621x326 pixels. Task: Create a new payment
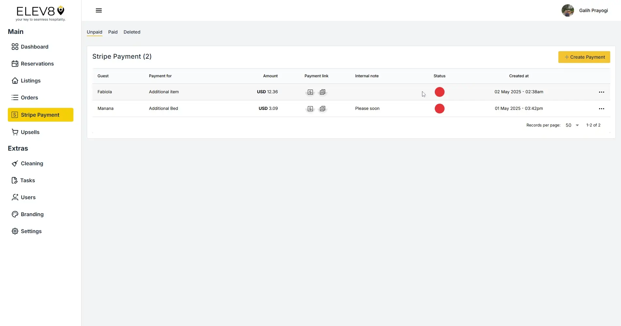tap(584, 57)
